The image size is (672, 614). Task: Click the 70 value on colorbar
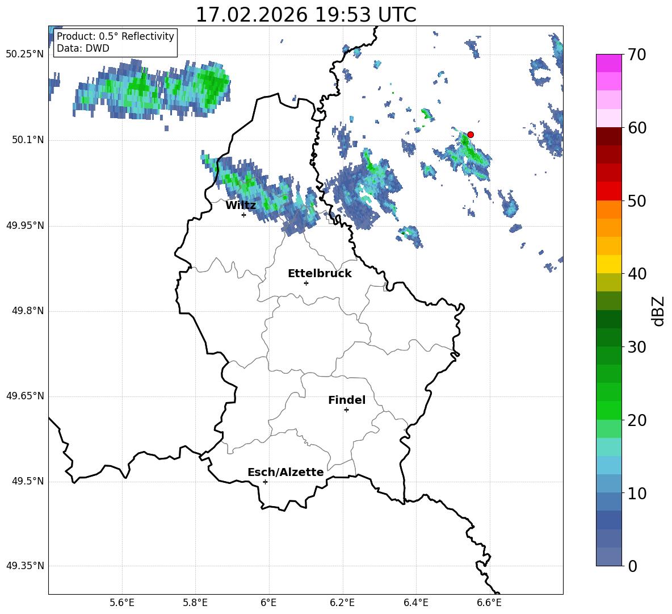[x=637, y=55]
